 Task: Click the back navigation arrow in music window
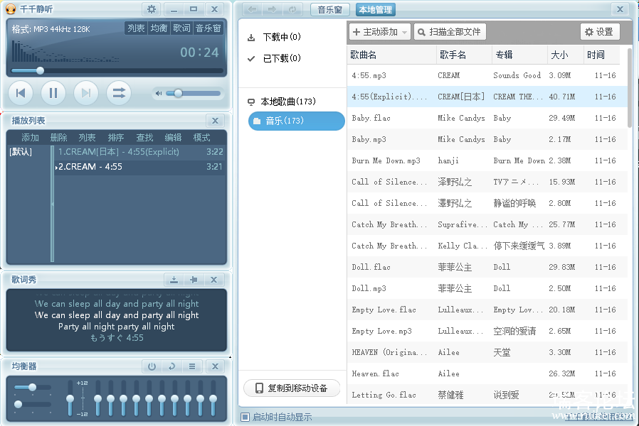(253, 10)
